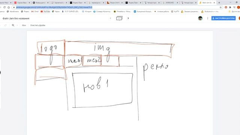Open the zoom magnifier tool
Image resolution: width=240 pixels, height=135 pixels.
click(x=13, y=25)
